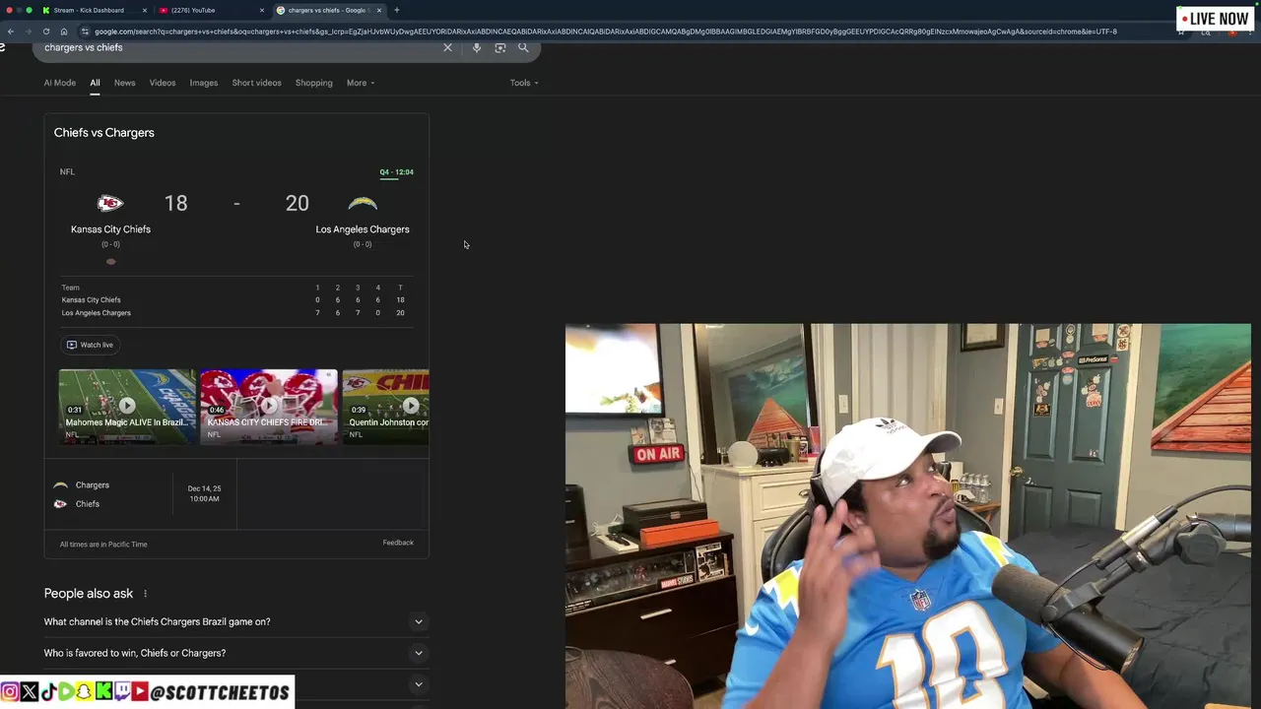Screen dimensions: 1261x709
Task: Clear the search box with the X
Action: pyautogui.click(x=447, y=47)
